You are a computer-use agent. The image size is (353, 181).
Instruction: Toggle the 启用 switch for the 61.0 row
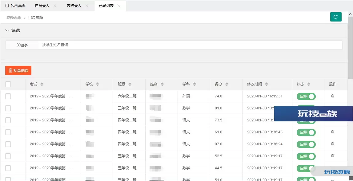[306, 132]
